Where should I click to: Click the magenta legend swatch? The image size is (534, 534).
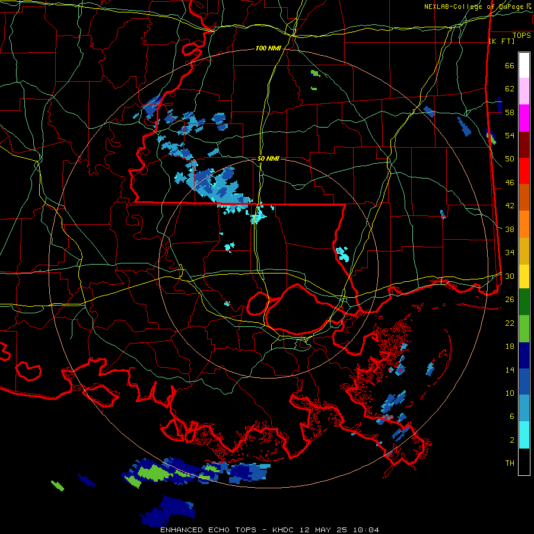(x=524, y=118)
